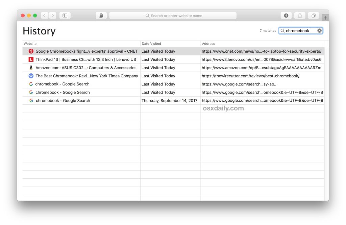Click Google favicon in Thursday September row
This screenshot has height=225, width=346.
tap(31, 101)
